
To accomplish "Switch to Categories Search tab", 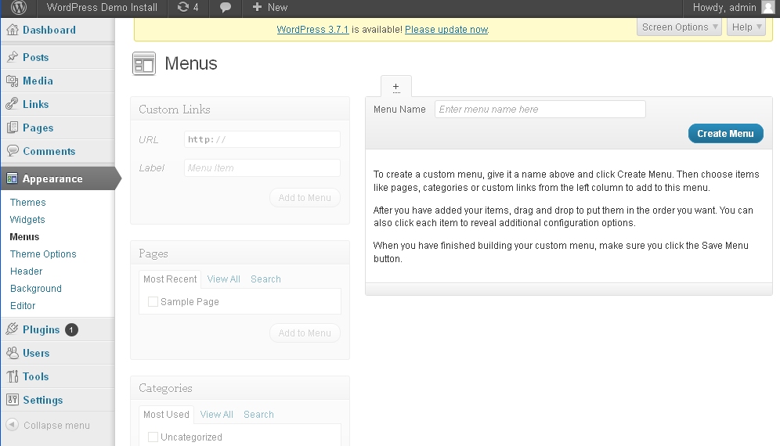I will point(258,414).
